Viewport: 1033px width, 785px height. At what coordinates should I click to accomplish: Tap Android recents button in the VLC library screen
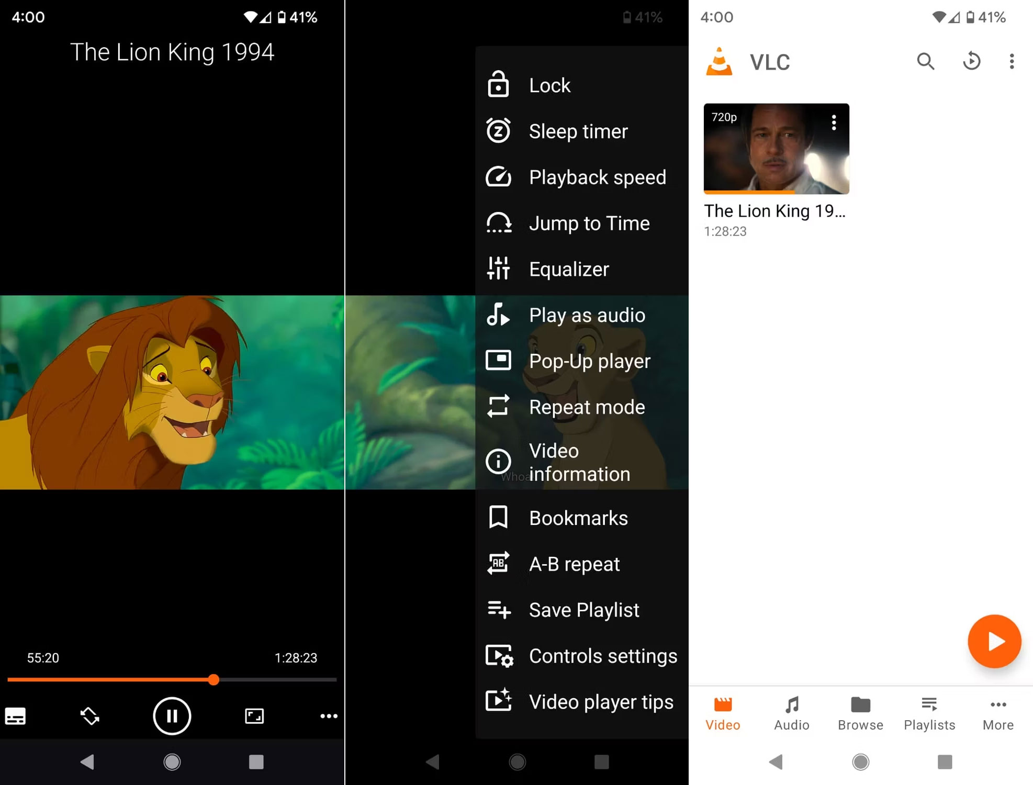click(945, 762)
